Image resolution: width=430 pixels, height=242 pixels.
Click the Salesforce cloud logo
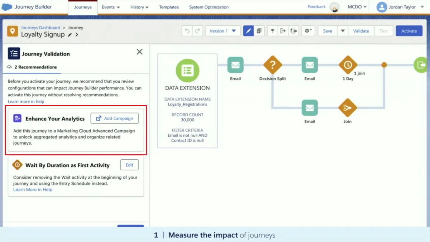[x=7, y=7]
